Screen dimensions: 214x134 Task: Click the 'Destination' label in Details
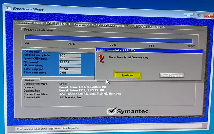pos(32,91)
